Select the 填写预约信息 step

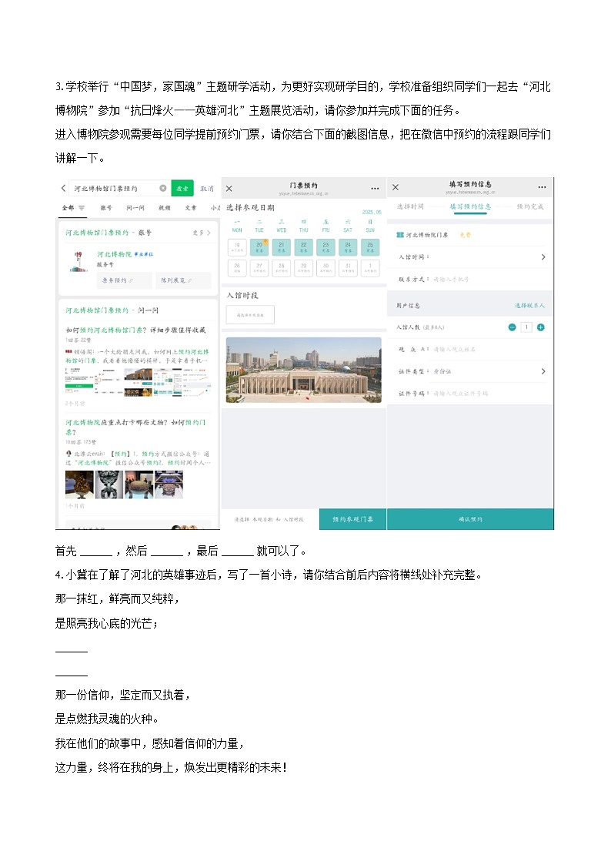coord(470,206)
